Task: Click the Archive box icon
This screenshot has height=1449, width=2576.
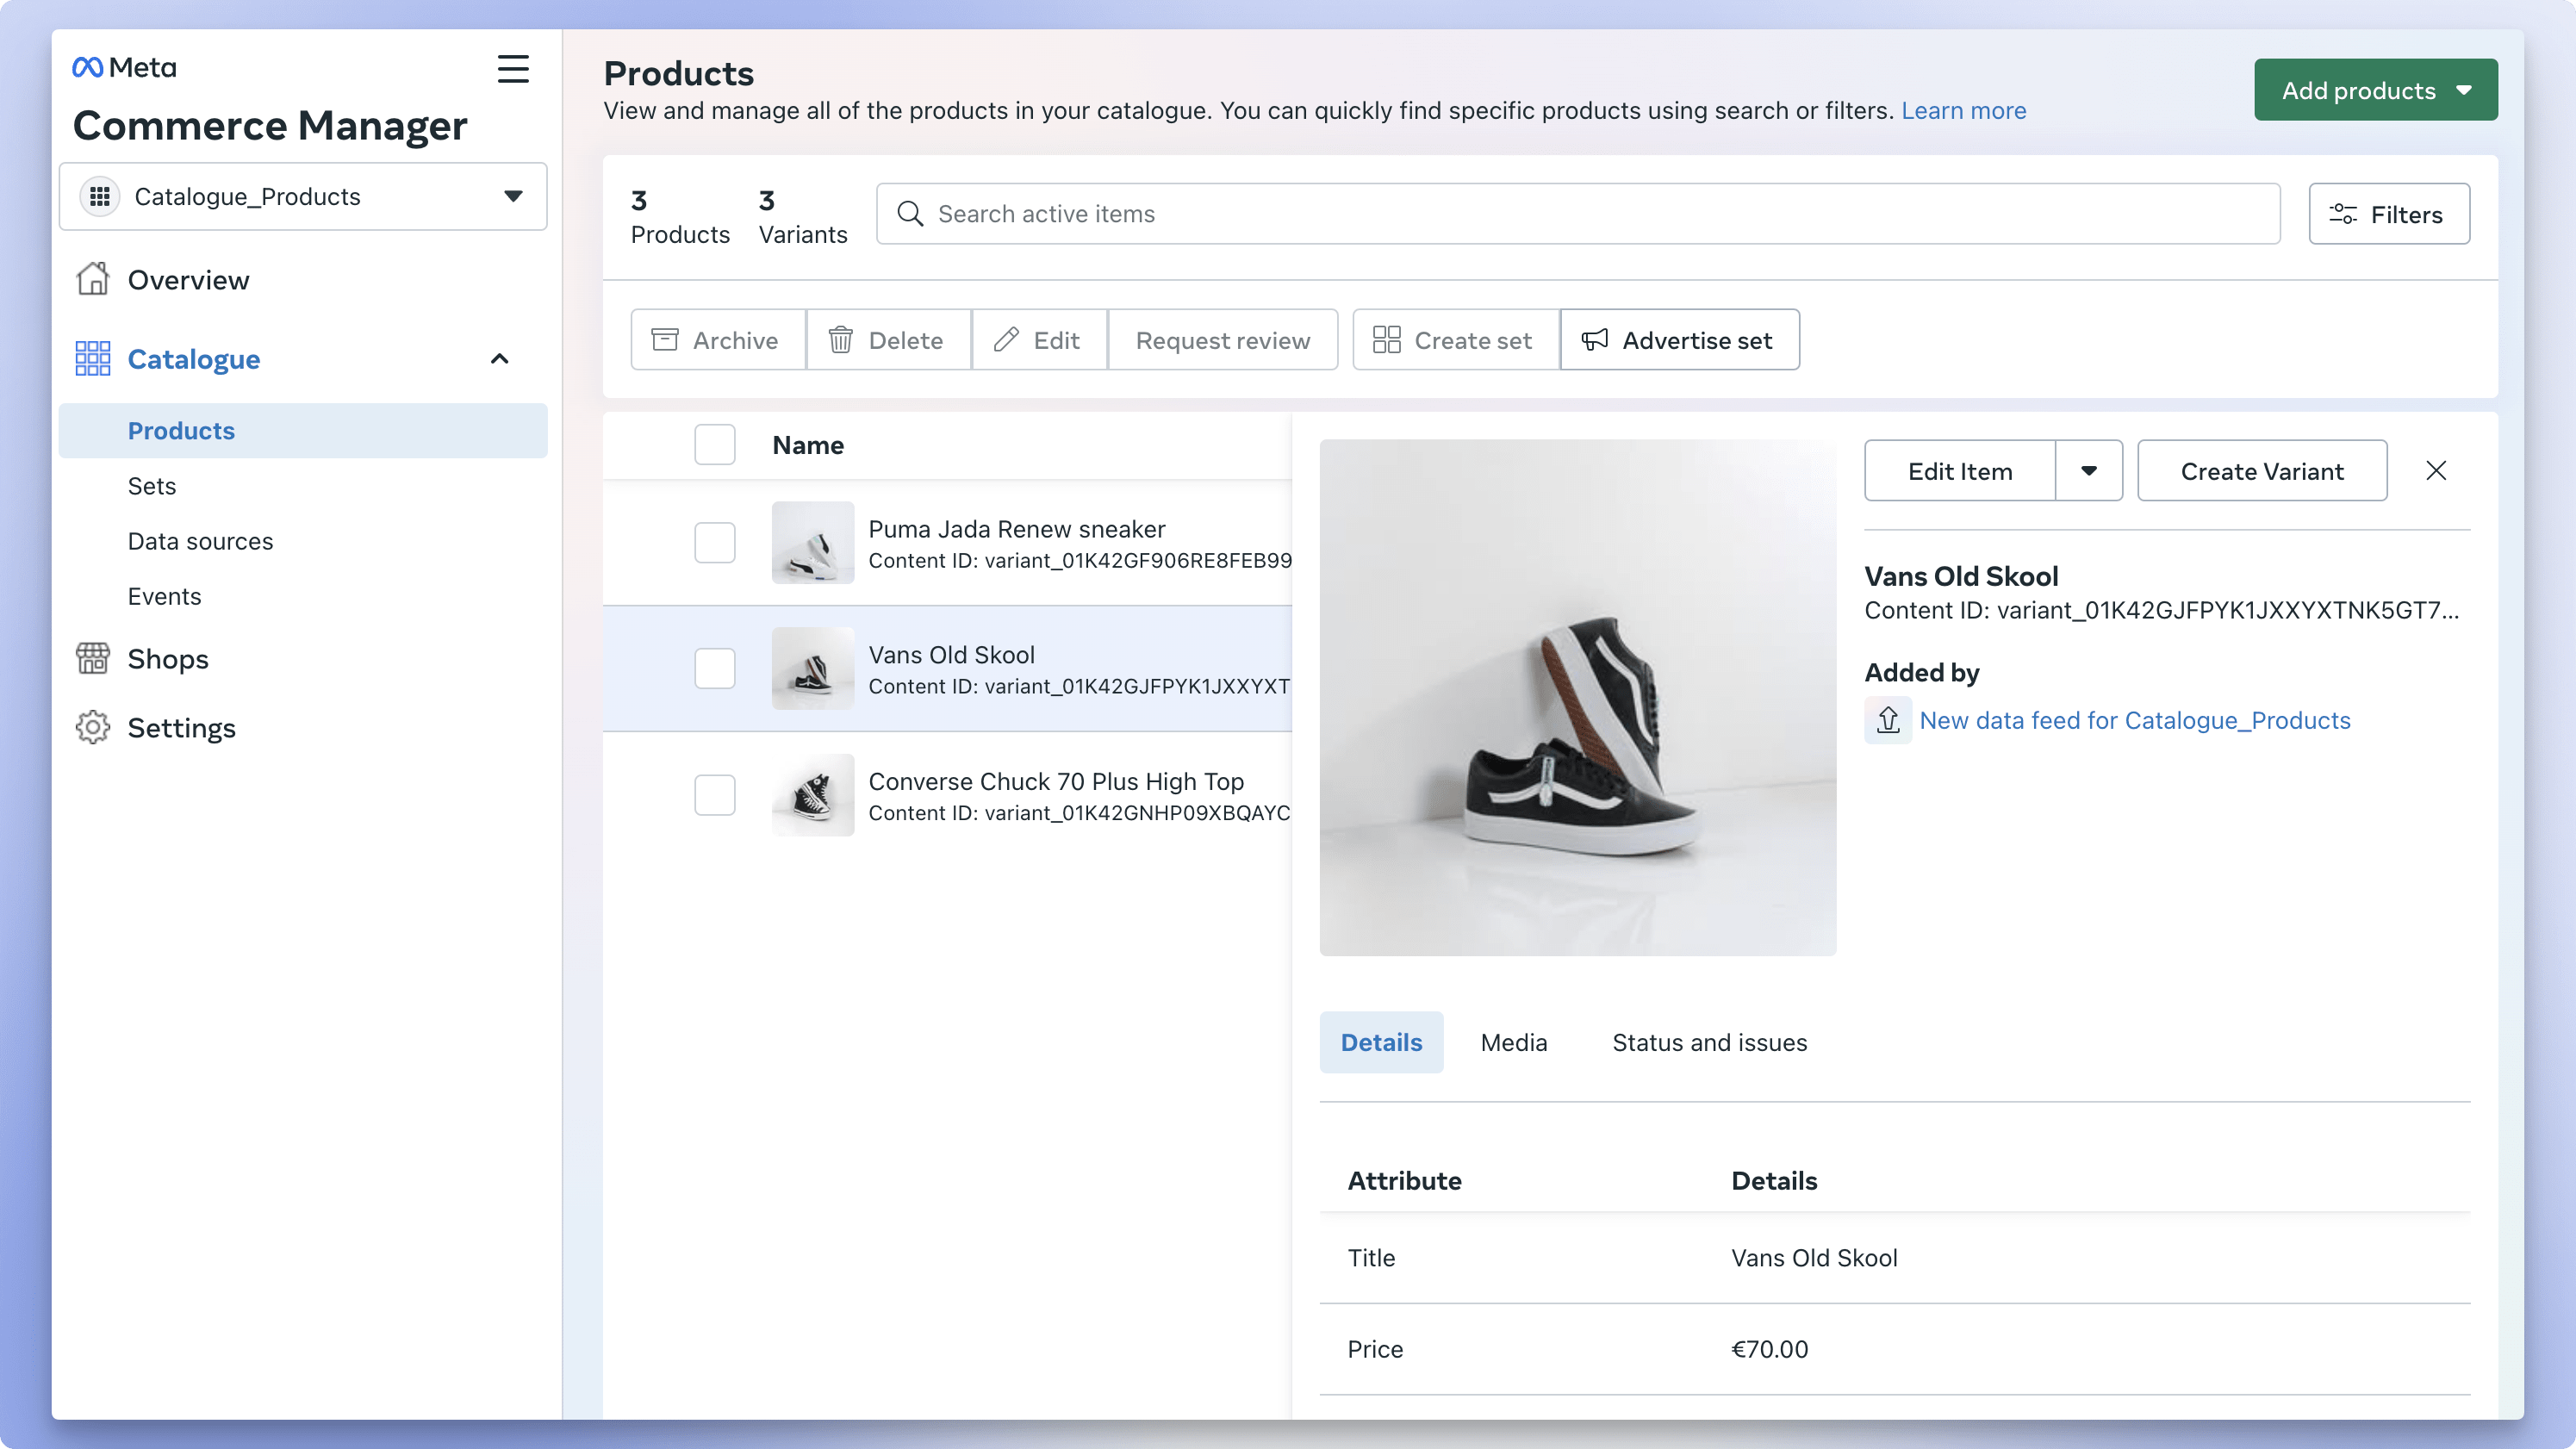Action: (x=665, y=339)
